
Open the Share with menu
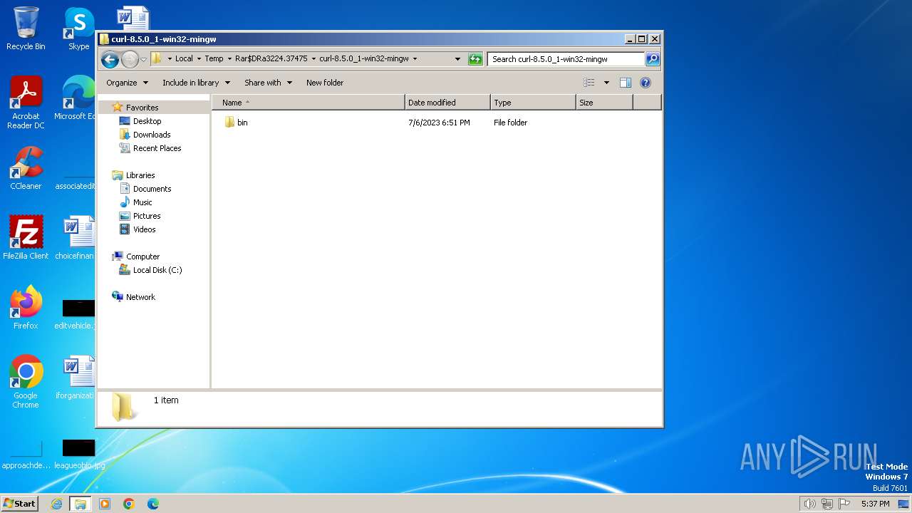(x=268, y=83)
